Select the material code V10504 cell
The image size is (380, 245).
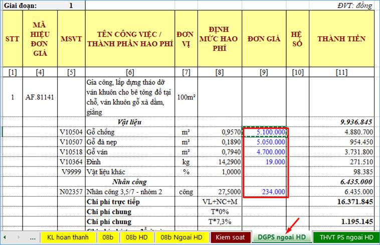(x=71, y=132)
